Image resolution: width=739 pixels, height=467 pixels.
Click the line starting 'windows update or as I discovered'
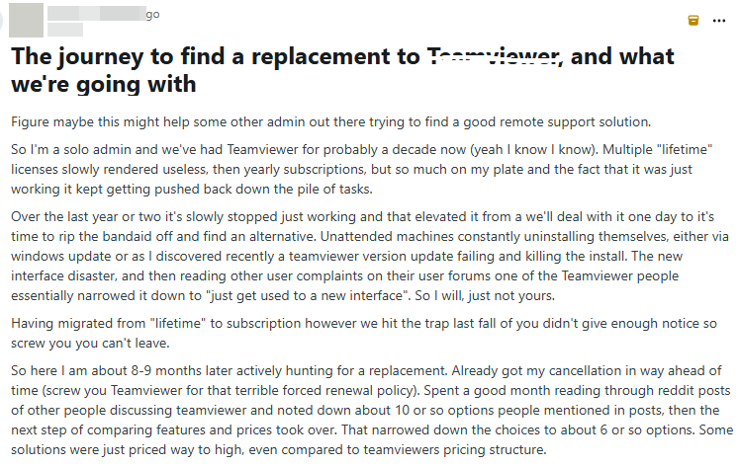[x=346, y=257]
